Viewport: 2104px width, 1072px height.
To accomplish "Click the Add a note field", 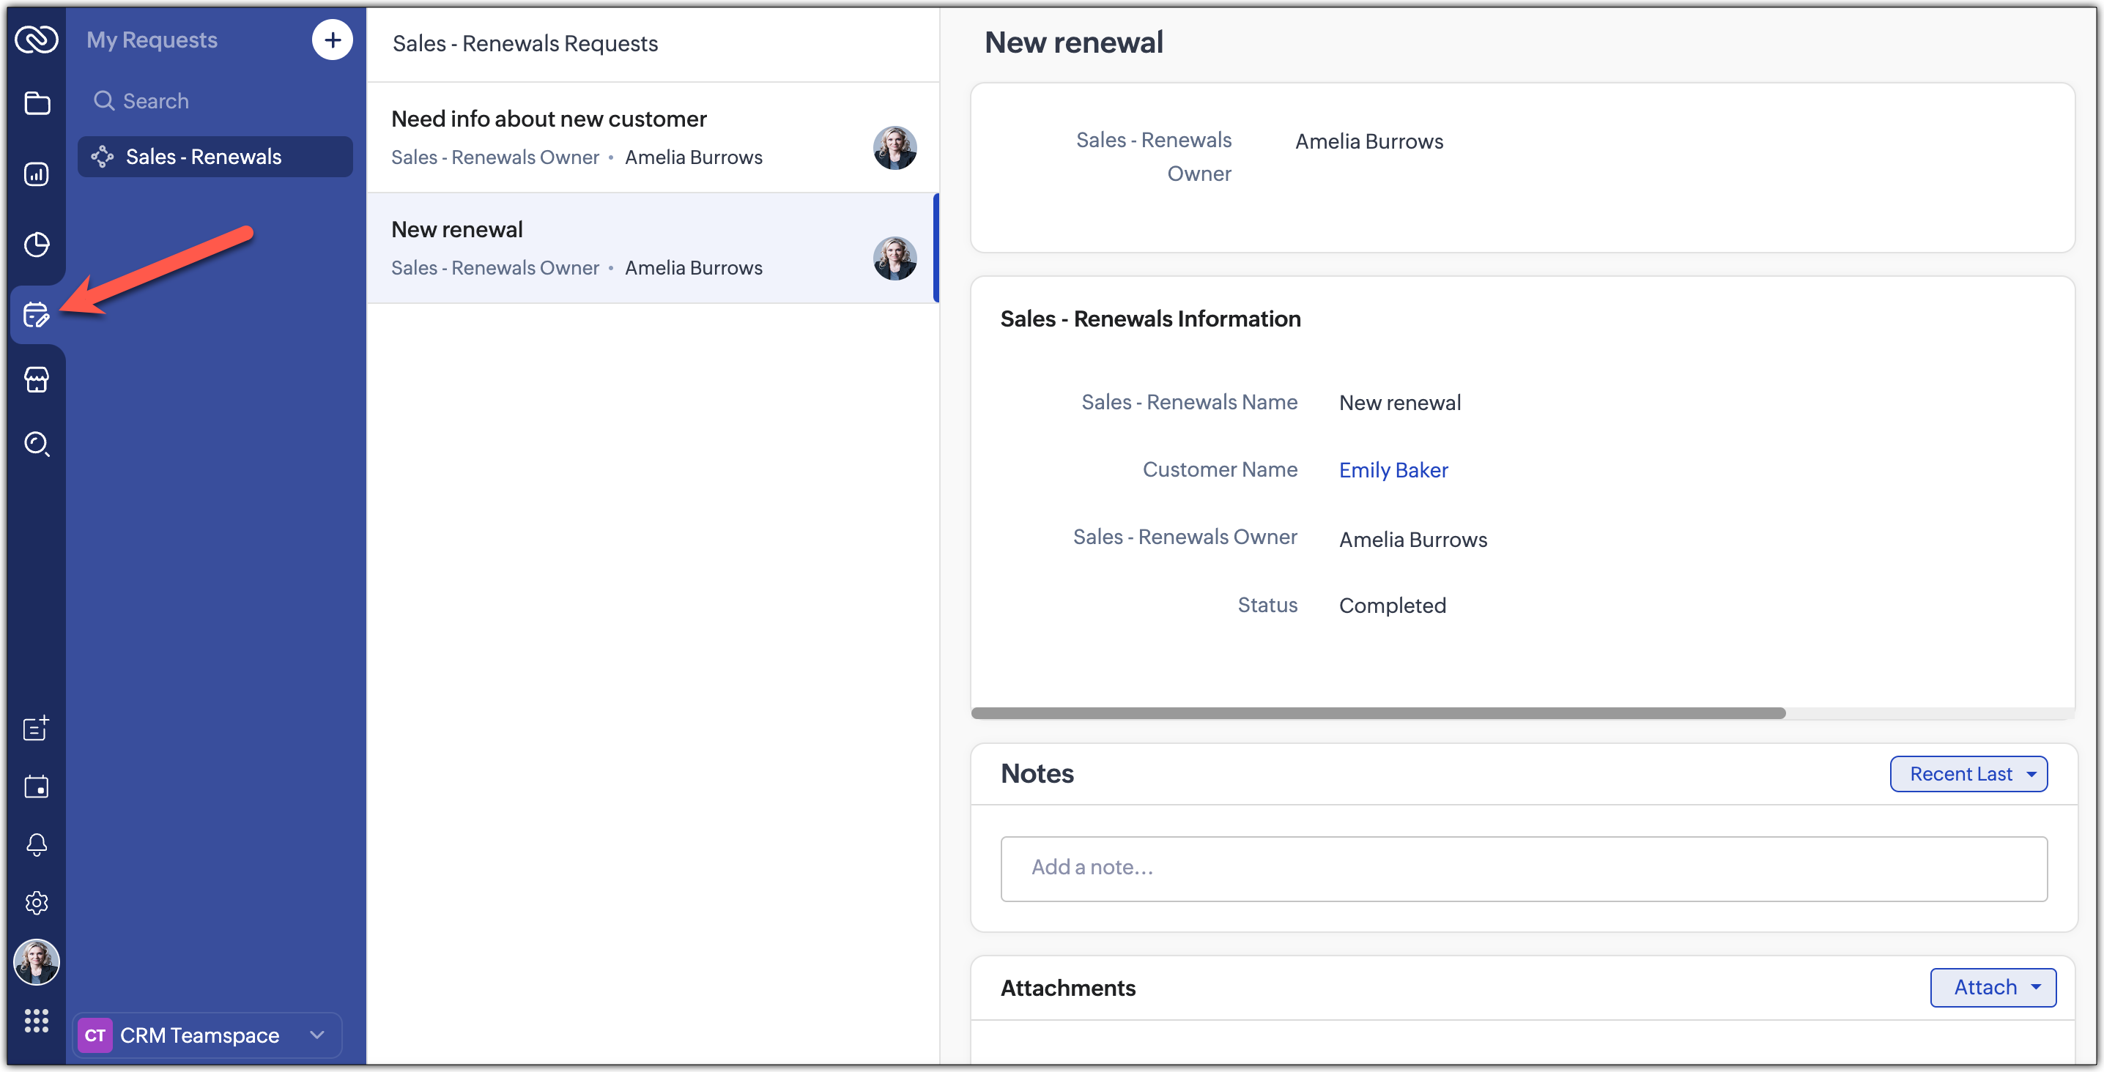I will pos(1523,868).
